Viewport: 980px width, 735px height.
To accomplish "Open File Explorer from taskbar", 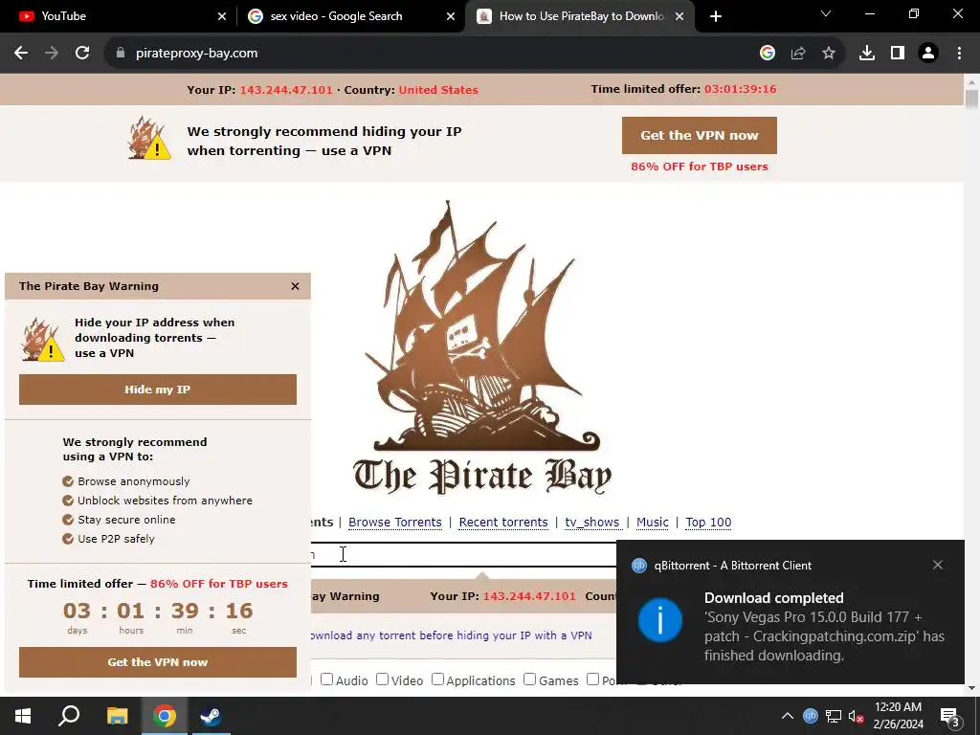I will coord(117,716).
